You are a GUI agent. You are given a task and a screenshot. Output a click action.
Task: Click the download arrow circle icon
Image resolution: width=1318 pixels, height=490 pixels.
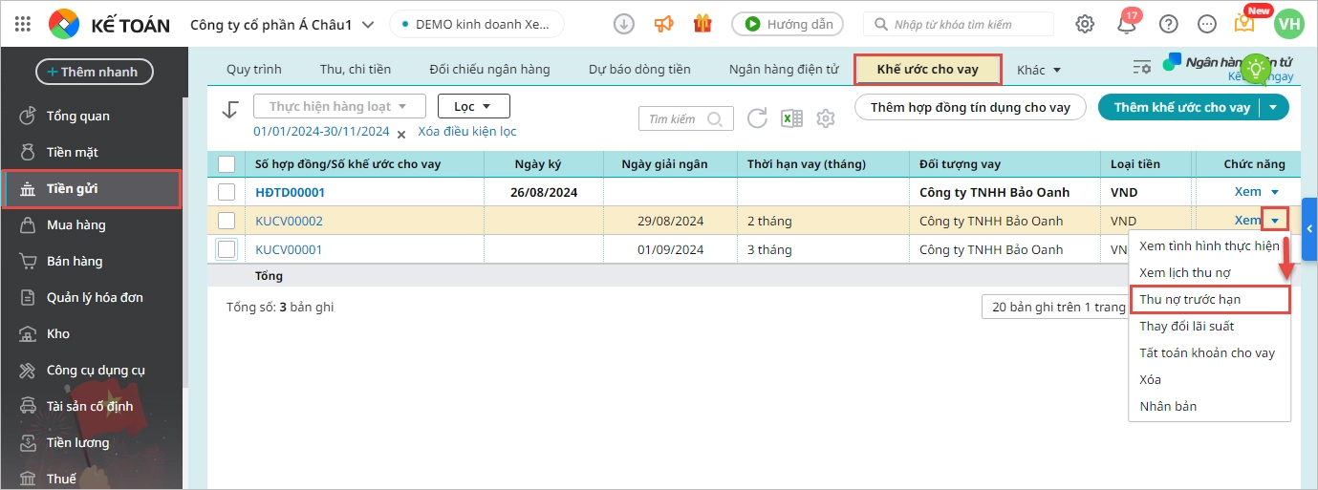[x=624, y=24]
